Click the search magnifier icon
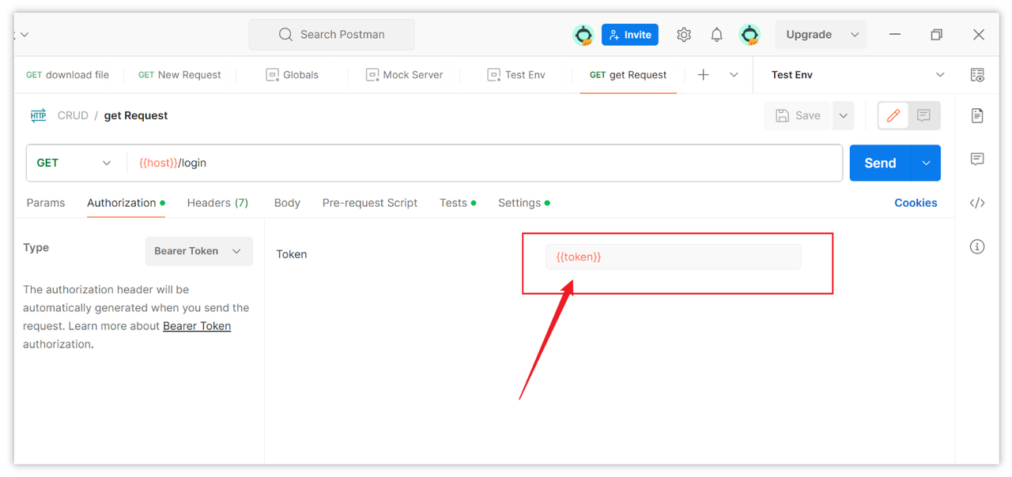 pyautogui.click(x=285, y=35)
